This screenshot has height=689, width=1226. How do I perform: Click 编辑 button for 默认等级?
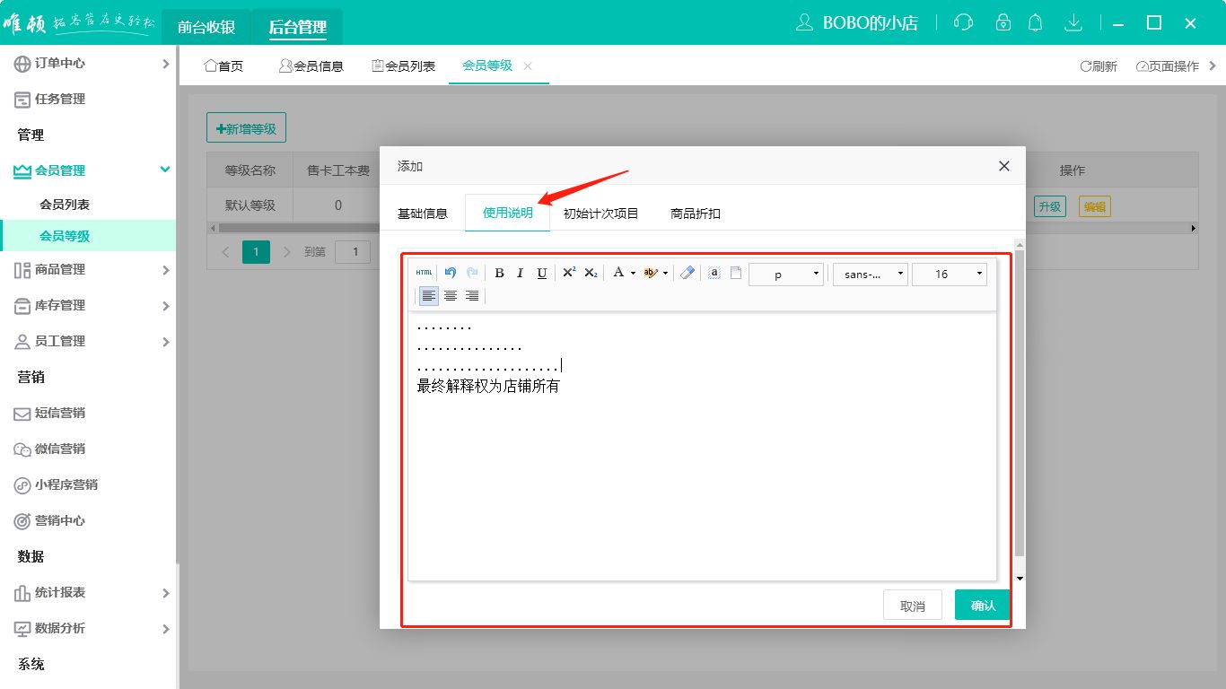click(x=1095, y=206)
